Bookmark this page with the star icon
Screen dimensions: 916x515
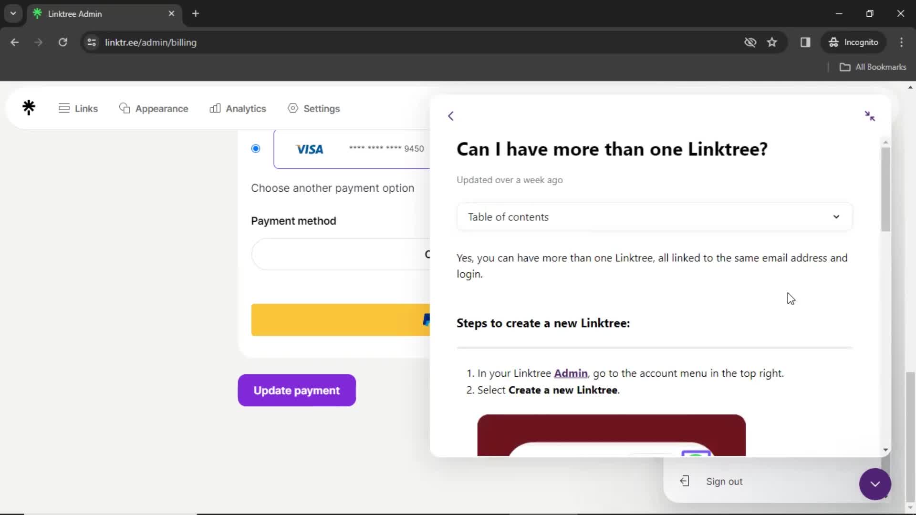pyautogui.click(x=772, y=42)
